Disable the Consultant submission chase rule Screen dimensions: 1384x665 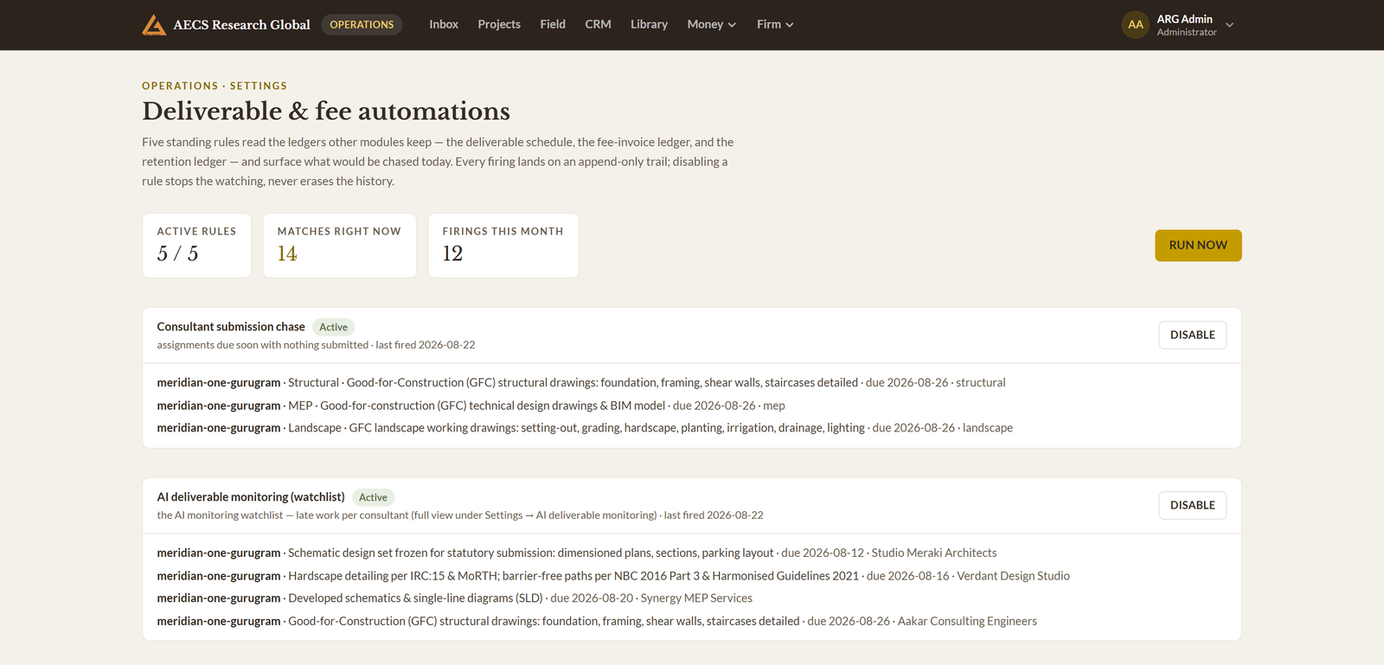coord(1192,335)
